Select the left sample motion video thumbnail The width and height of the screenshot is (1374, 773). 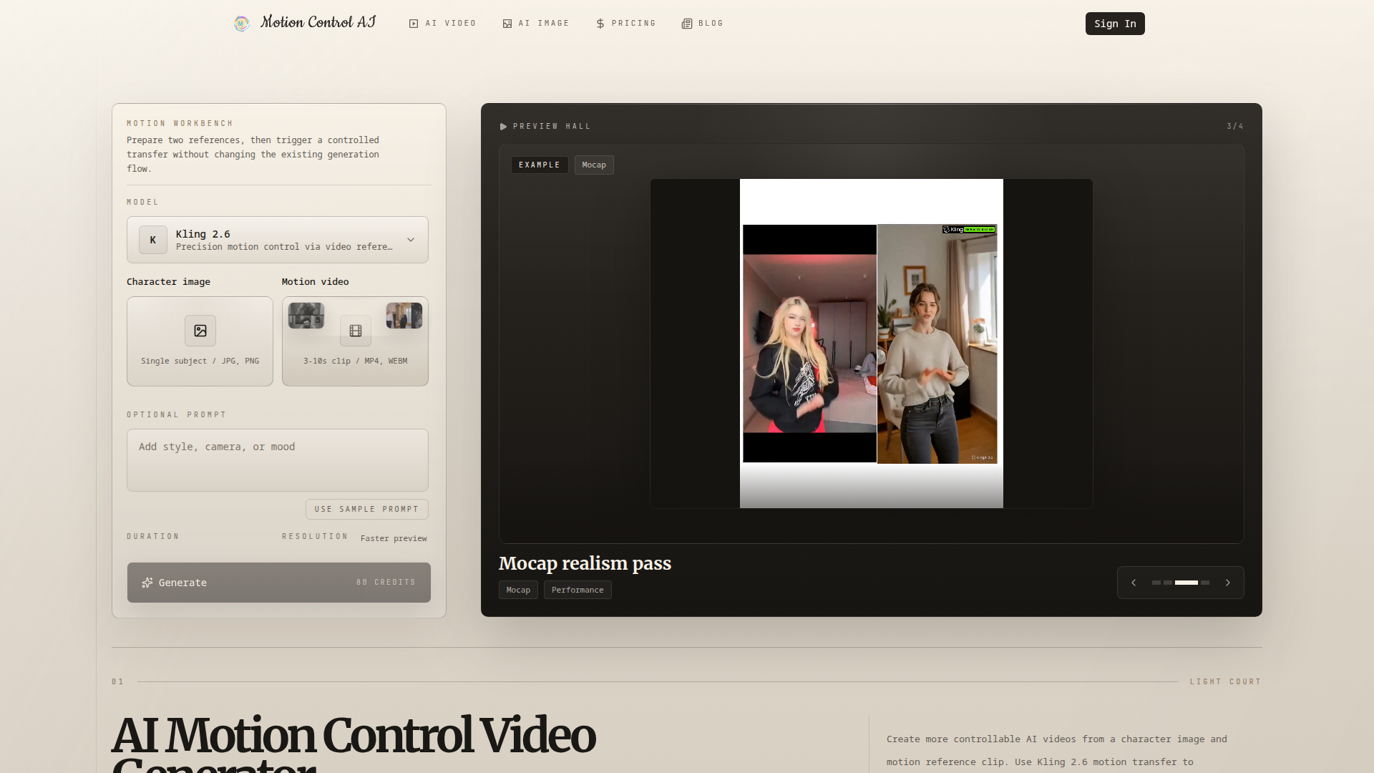pos(306,316)
